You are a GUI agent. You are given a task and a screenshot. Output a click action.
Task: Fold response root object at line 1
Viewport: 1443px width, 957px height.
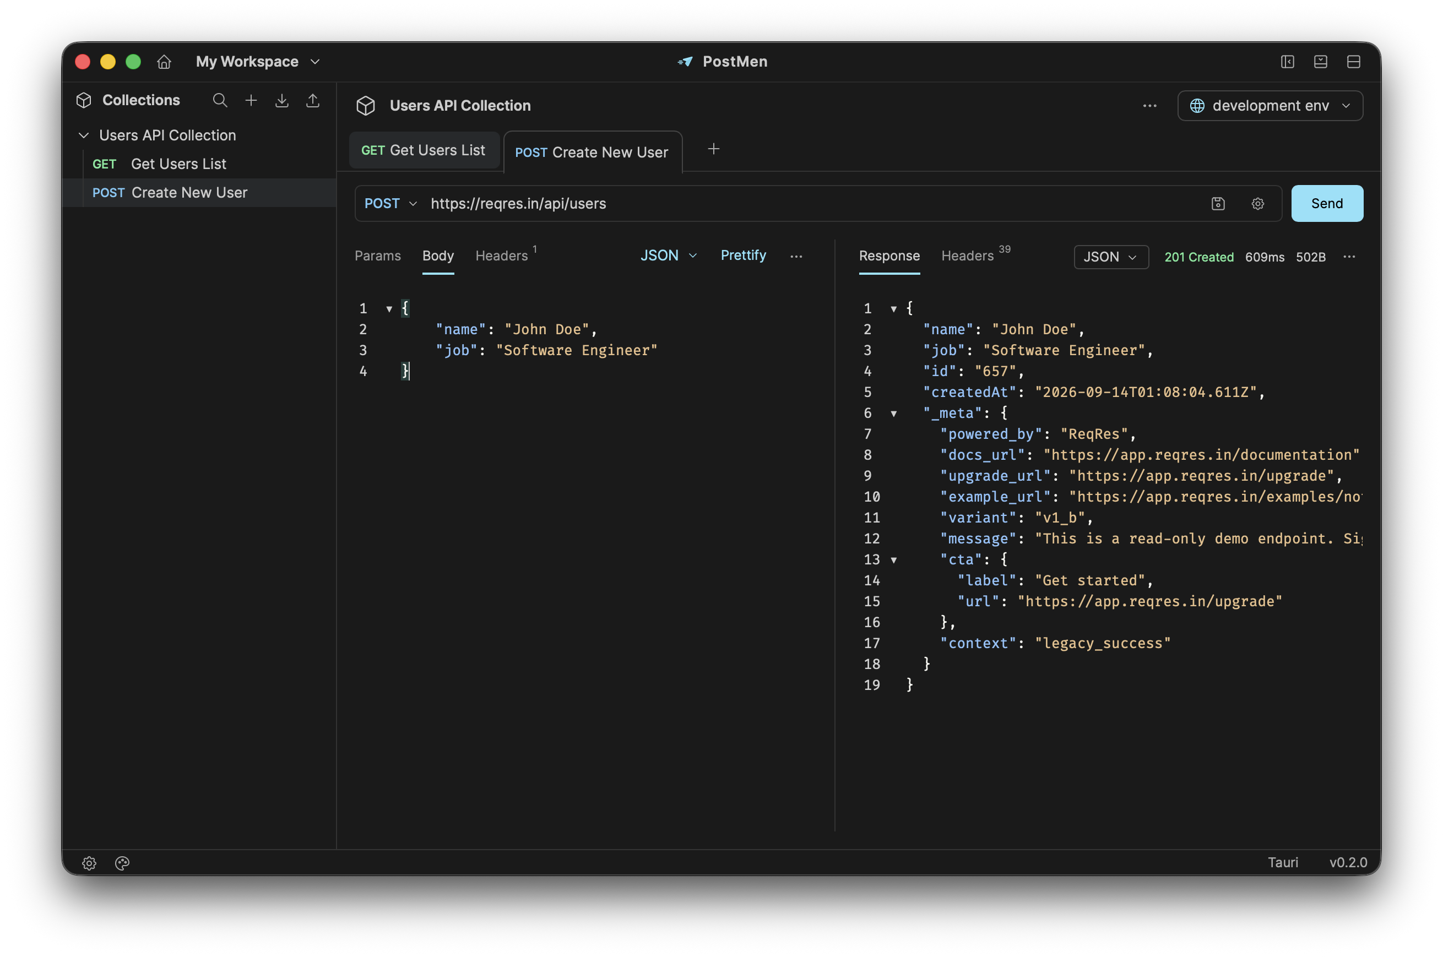pyautogui.click(x=893, y=309)
